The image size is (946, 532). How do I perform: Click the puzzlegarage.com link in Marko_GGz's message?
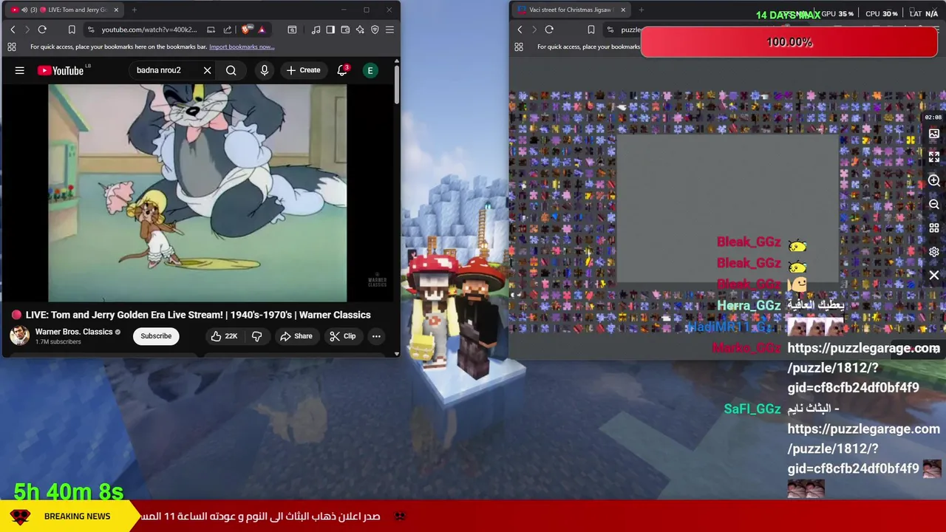click(863, 368)
